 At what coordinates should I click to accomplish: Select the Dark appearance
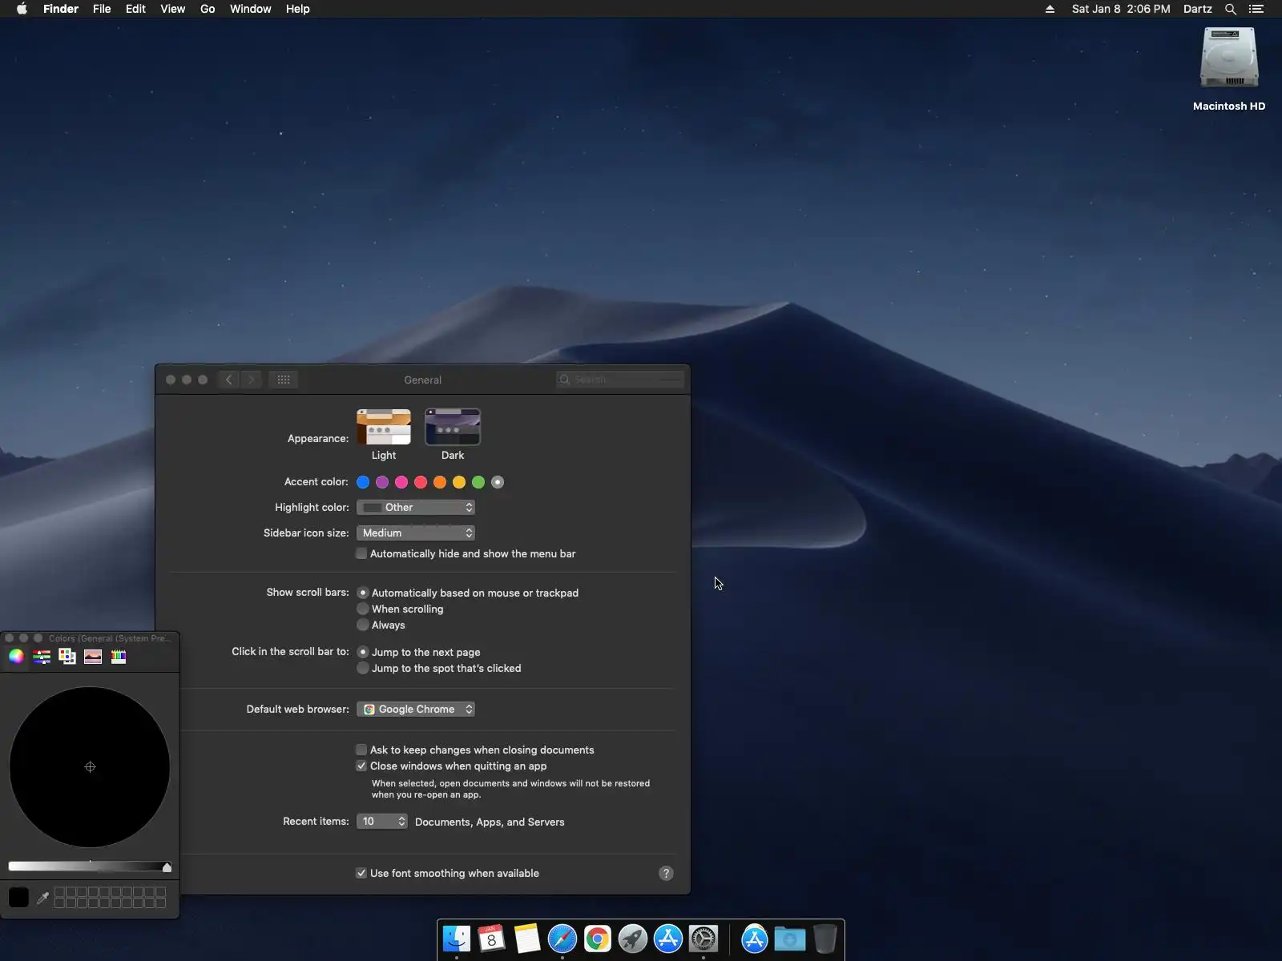[x=453, y=427]
